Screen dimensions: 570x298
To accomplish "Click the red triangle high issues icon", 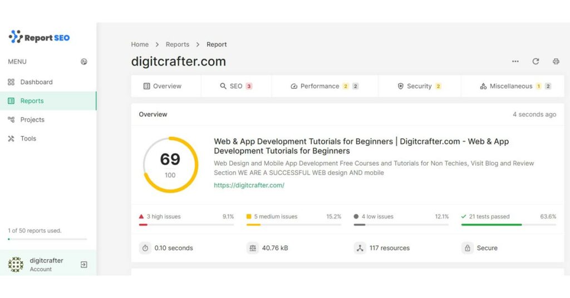I will tap(141, 216).
